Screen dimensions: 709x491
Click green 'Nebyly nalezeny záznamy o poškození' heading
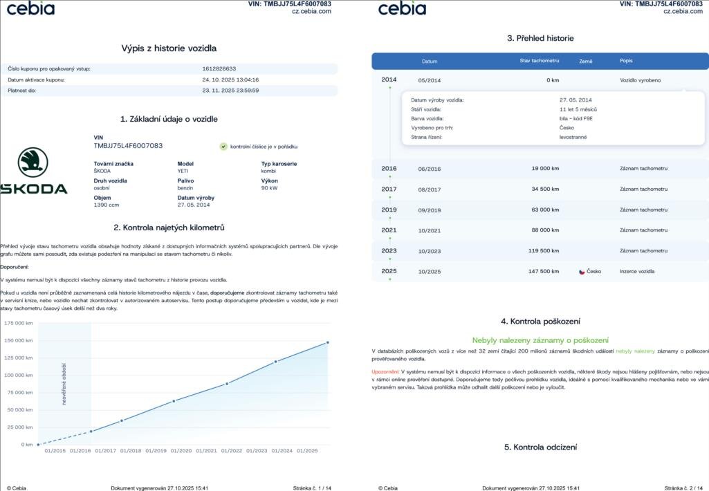click(540, 340)
